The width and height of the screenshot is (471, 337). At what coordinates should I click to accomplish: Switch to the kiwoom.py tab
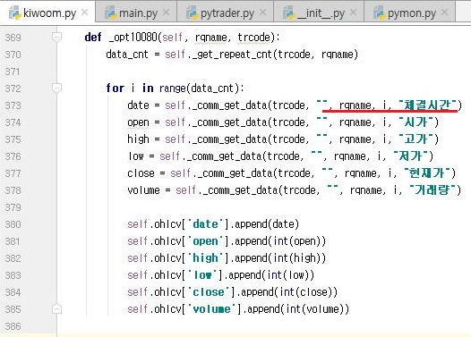point(47,13)
